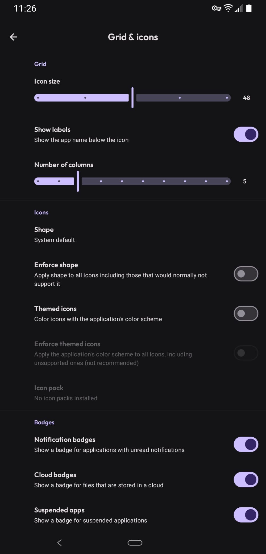This screenshot has height=554, width=266.
Task: Tap the columns value 5
Action: pos(244,181)
